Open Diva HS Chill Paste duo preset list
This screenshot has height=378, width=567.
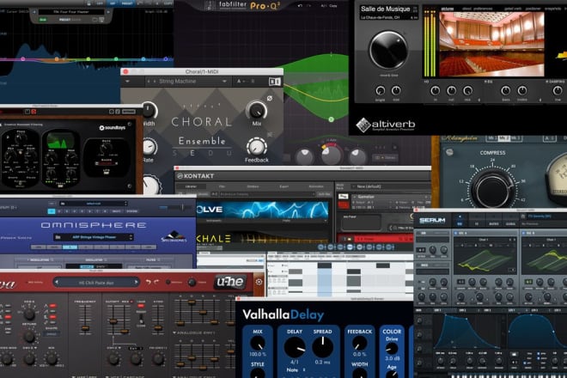click(96, 283)
